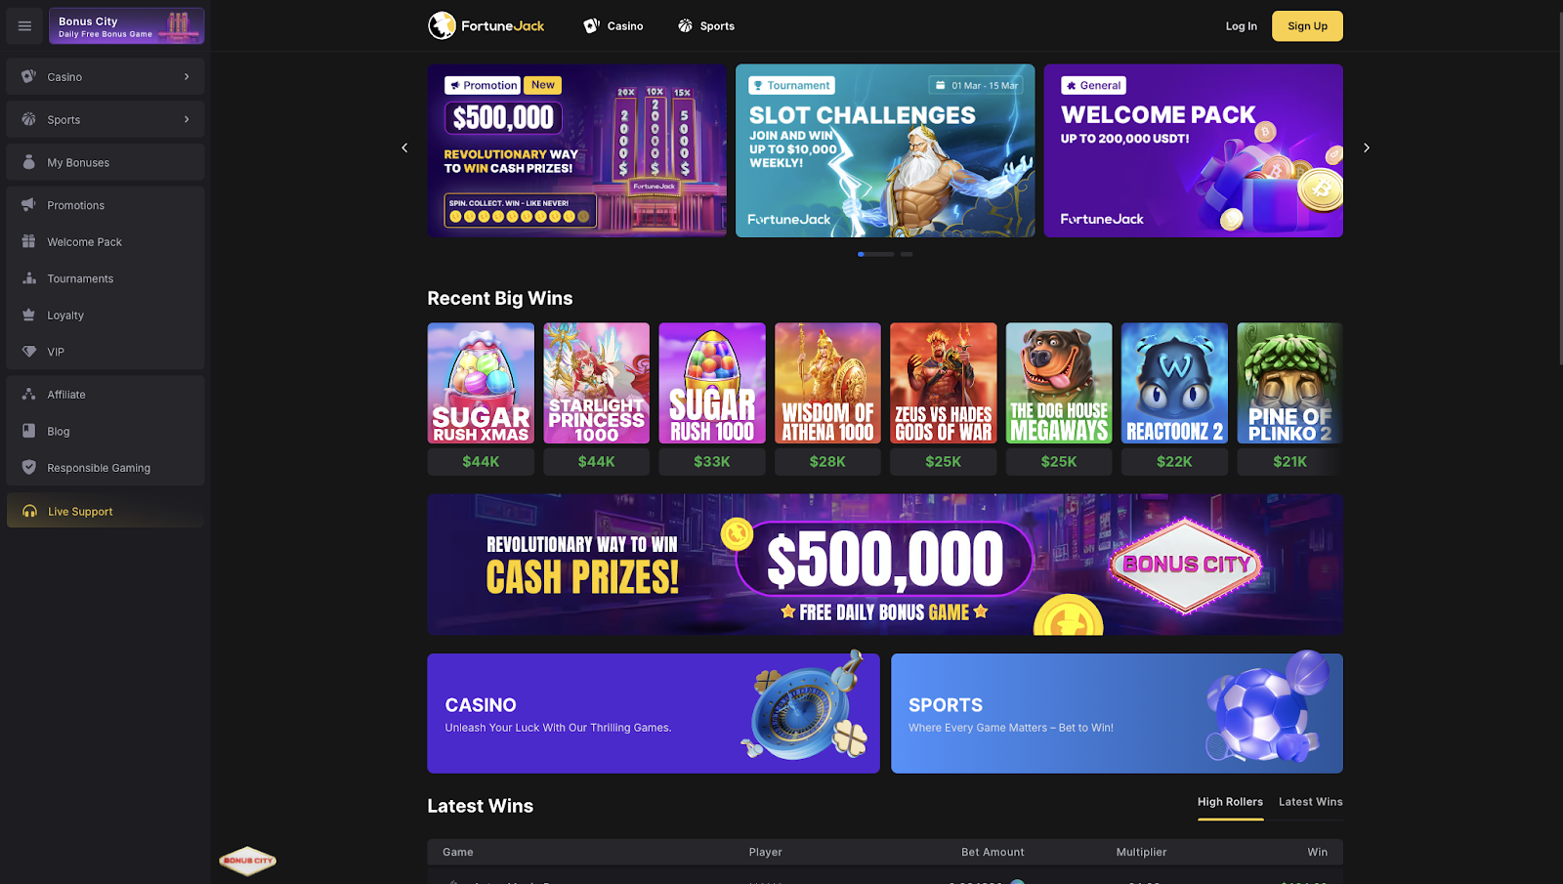Open the hamburger menu icon

click(x=24, y=26)
